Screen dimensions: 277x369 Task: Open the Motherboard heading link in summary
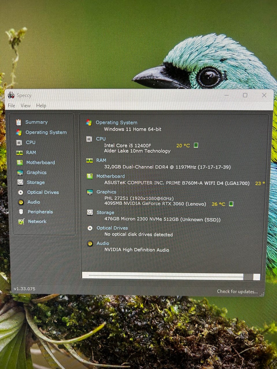(111, 176)
